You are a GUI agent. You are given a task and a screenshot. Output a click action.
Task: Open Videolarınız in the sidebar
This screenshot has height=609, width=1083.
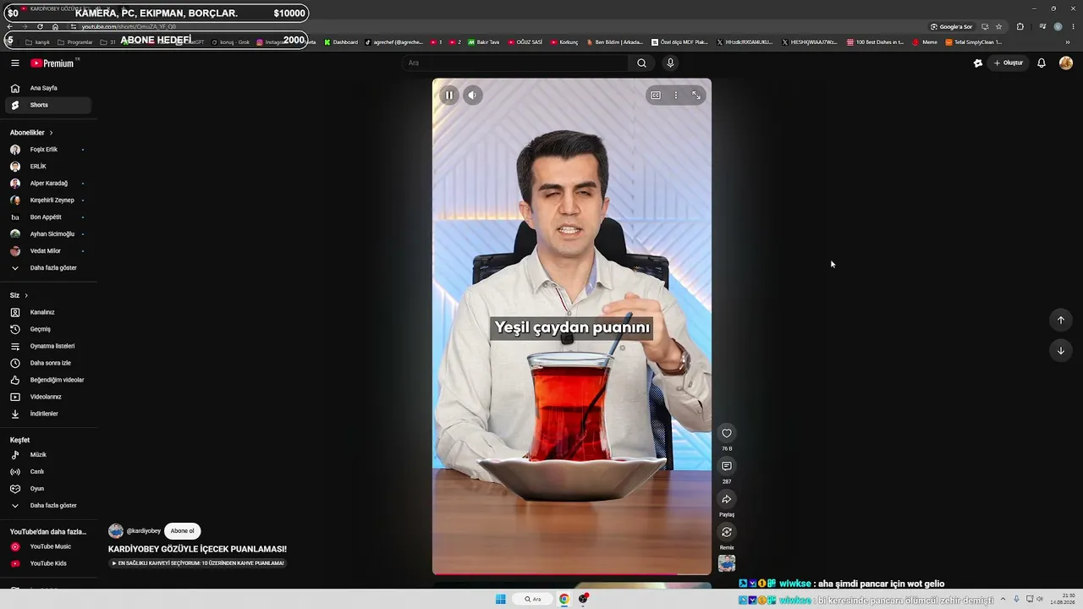click(x=47, y=397)
